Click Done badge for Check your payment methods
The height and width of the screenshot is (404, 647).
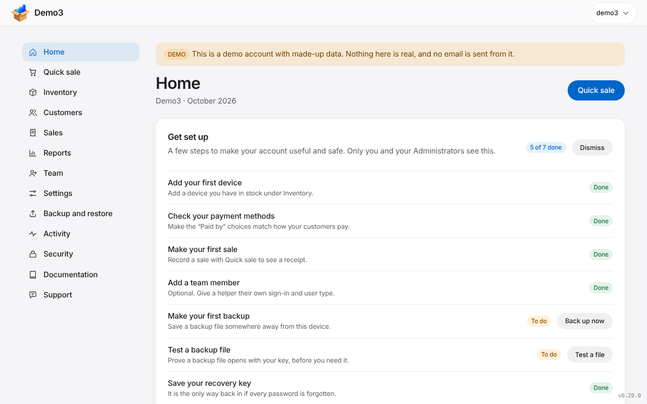coord(601,221)
